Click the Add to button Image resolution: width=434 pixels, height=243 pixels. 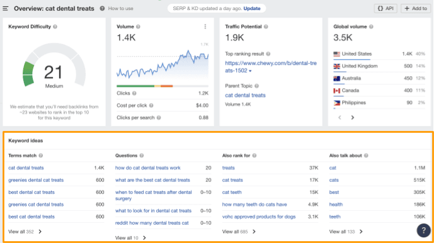pyautogui.click(x=416, y=9)
